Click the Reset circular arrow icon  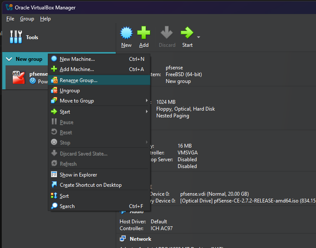click(x=54, y=132)
